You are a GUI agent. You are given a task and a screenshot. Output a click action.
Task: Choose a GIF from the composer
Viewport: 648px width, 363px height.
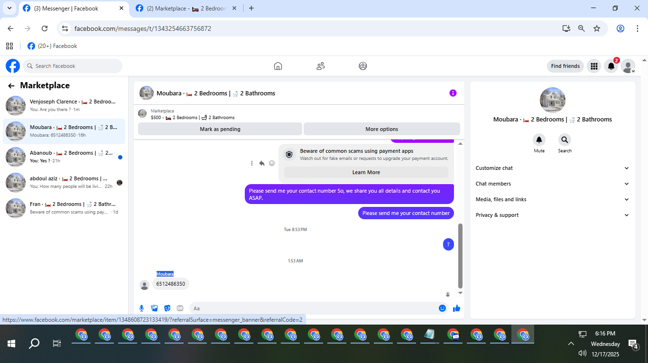(180, 308)
